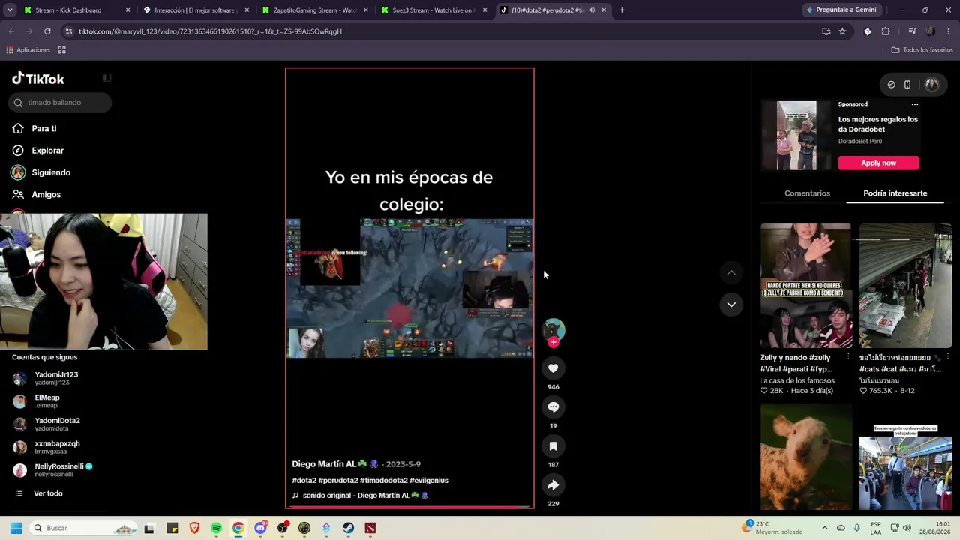Open Chrome's three-dot menu

point(949,31)
